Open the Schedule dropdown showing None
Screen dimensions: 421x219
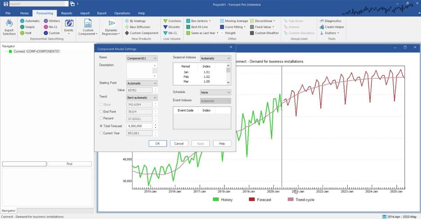click(x=215, y=92)
